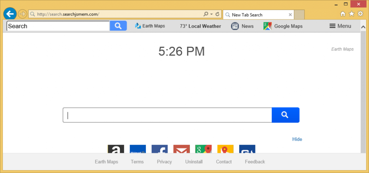Open the address bar dropdown arrow

[211, 14]
